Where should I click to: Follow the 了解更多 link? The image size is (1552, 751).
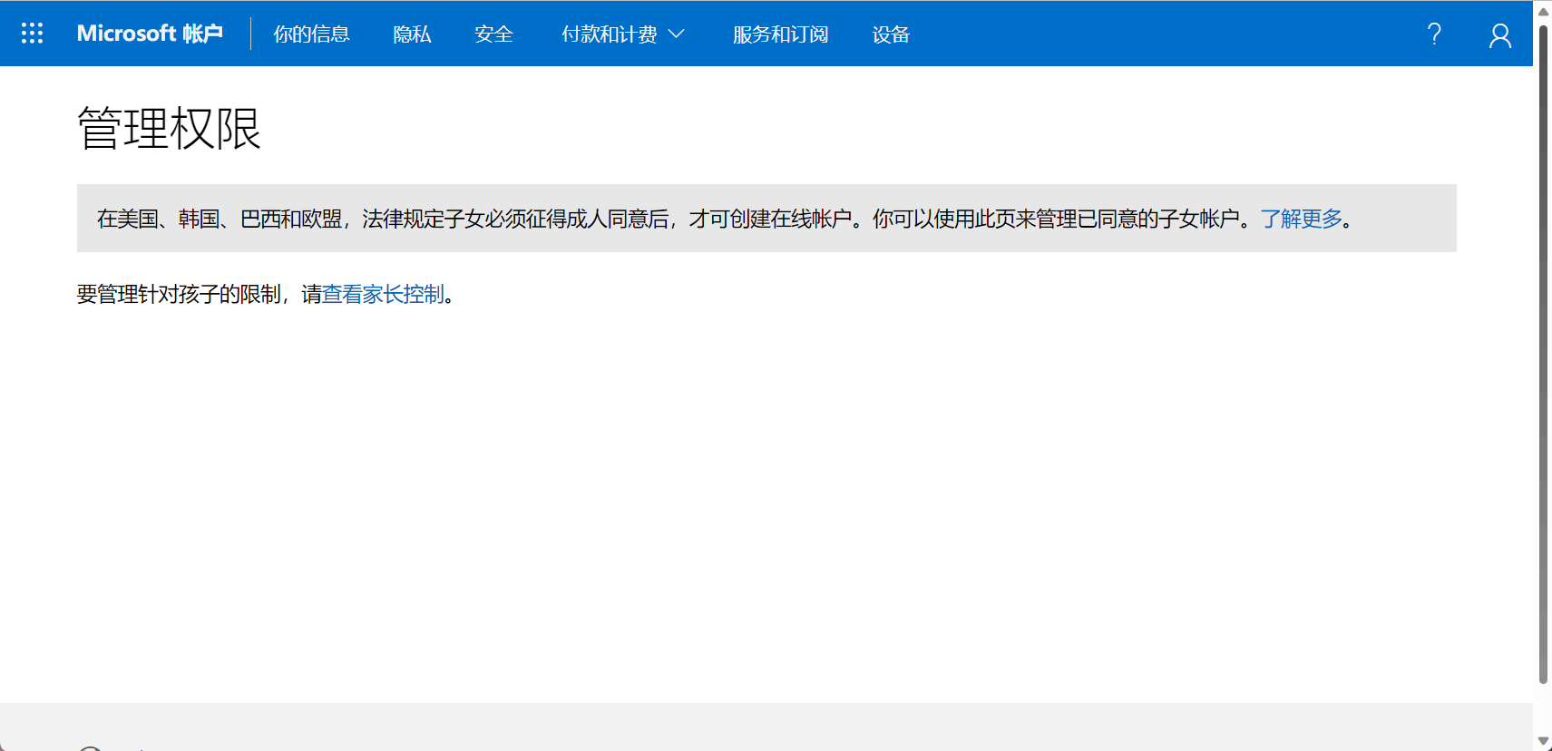(1301, 219)
